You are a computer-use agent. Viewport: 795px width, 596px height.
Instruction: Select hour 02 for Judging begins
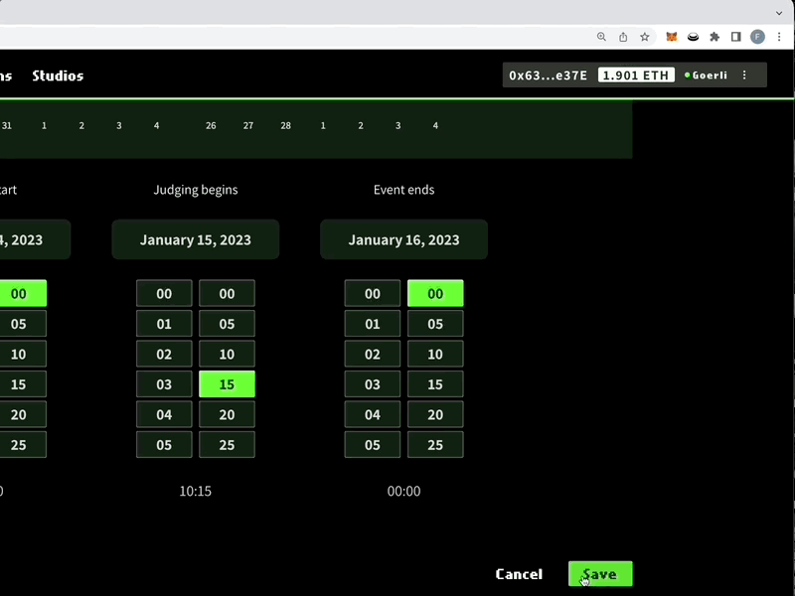[x=164, y=354]
